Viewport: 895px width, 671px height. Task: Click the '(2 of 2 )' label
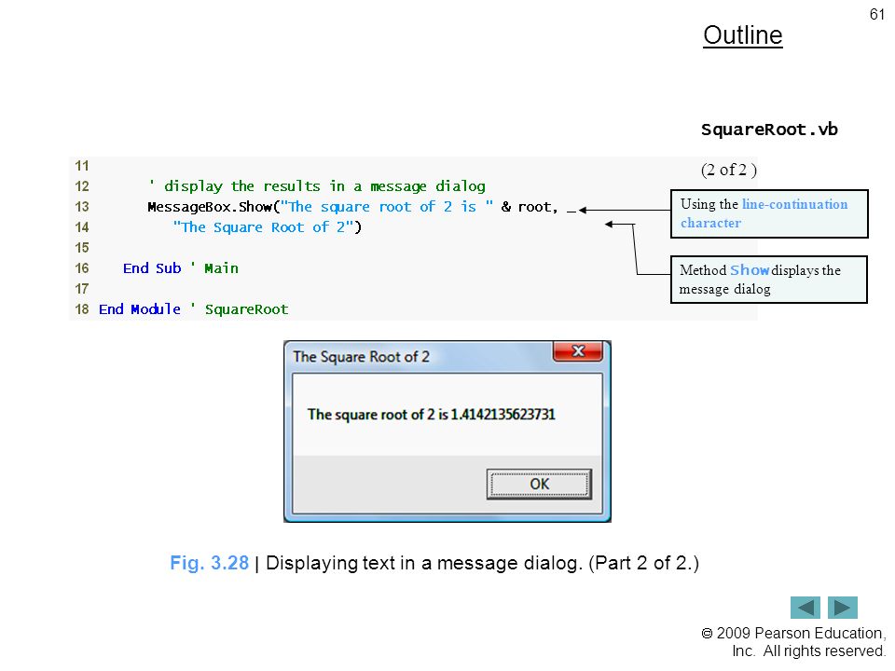point(729,170)
